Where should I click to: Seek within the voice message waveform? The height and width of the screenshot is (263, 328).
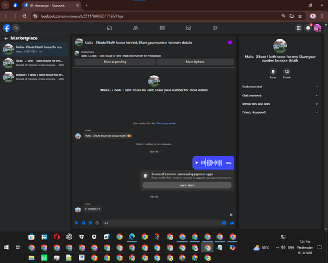point(212,162)
